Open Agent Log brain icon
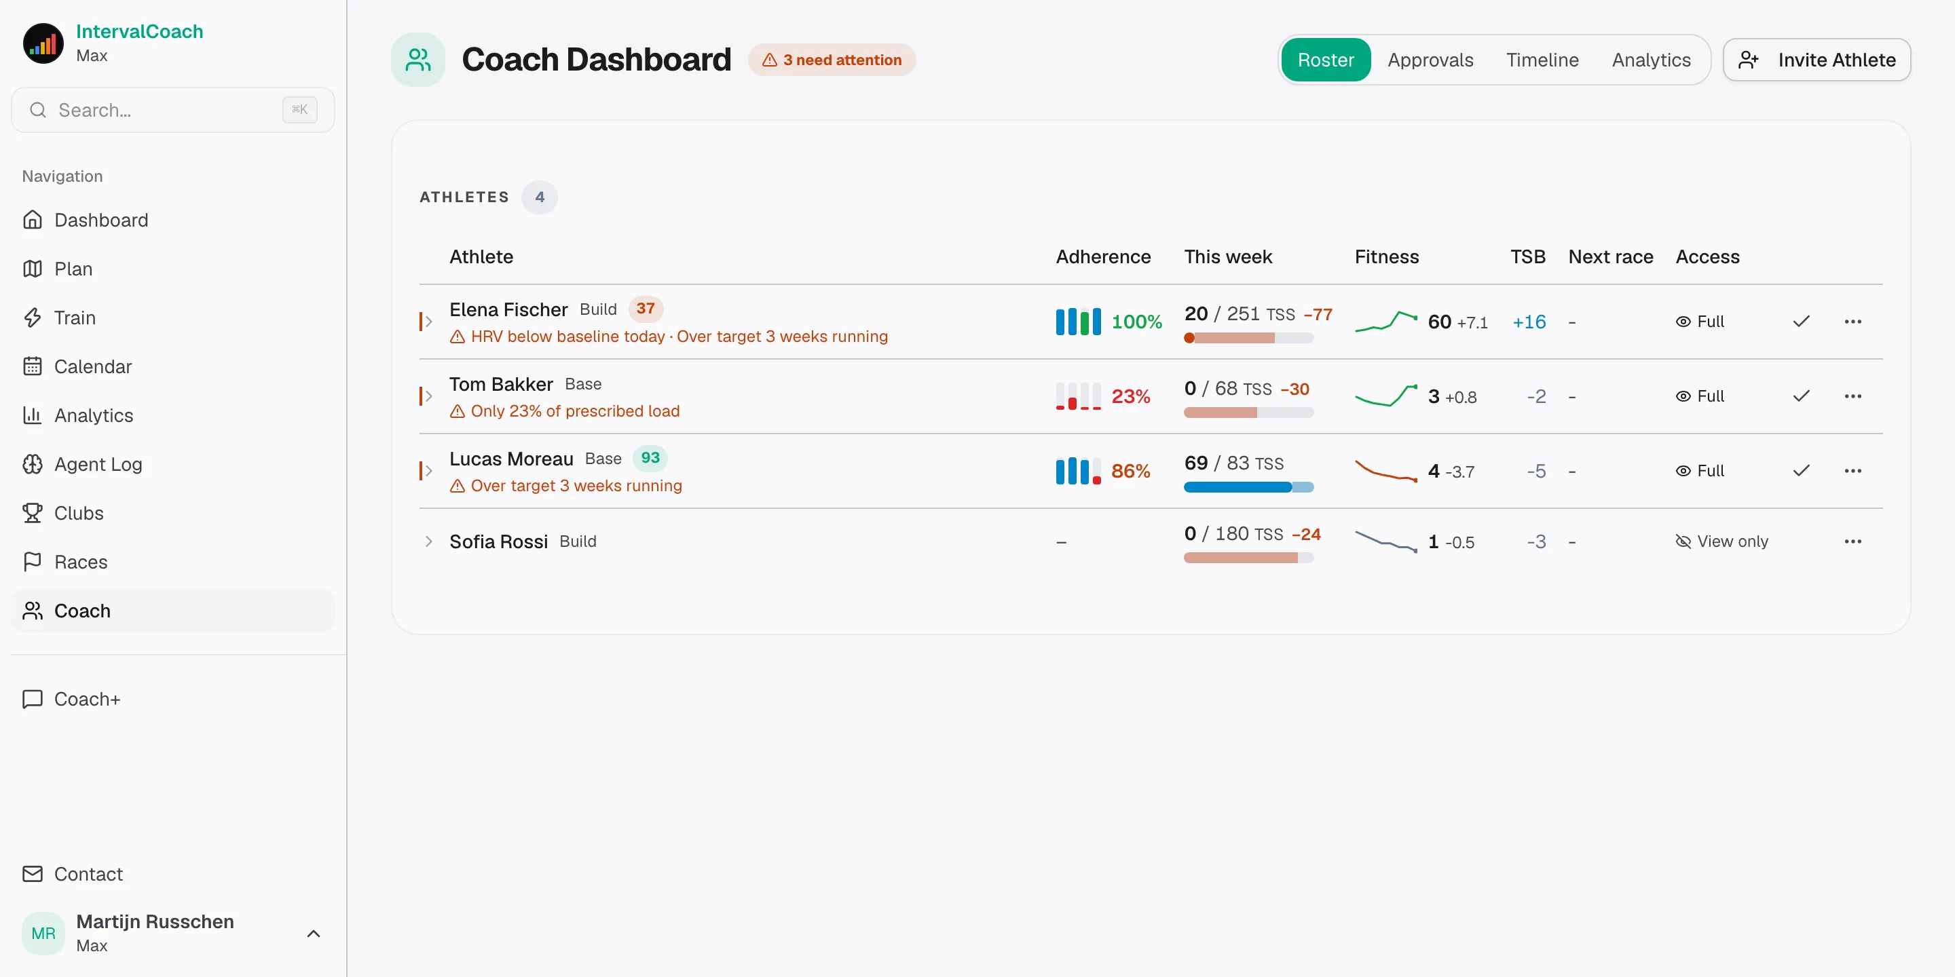Screen dimensions: 1955x977 [x=32, y=464]
